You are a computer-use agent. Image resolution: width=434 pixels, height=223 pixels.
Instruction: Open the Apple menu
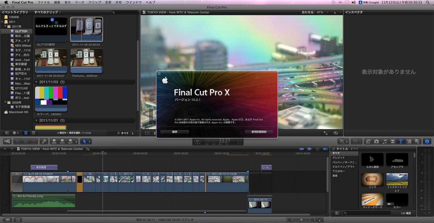(x=6, y=2)
